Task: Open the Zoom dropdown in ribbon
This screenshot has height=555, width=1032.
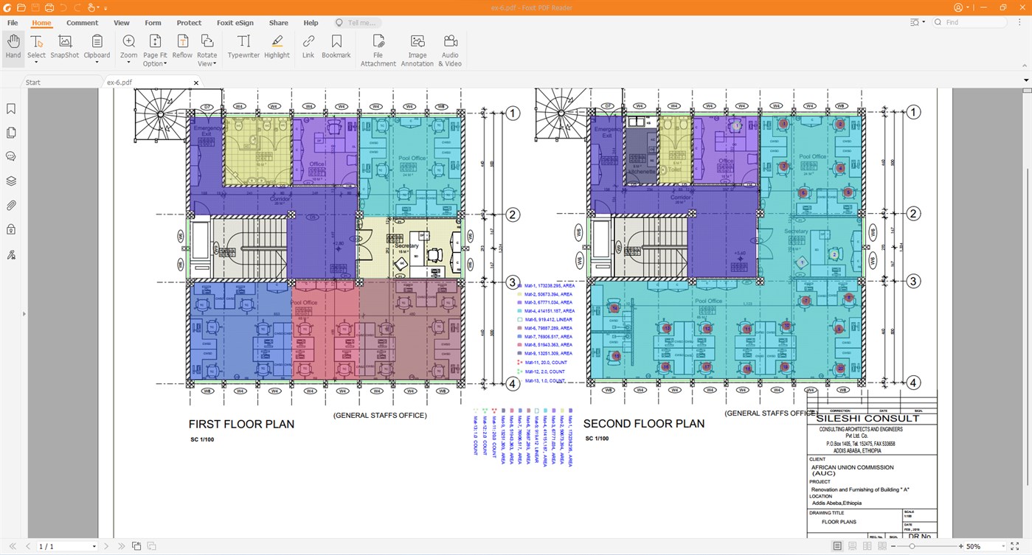Action: (128, 63)
